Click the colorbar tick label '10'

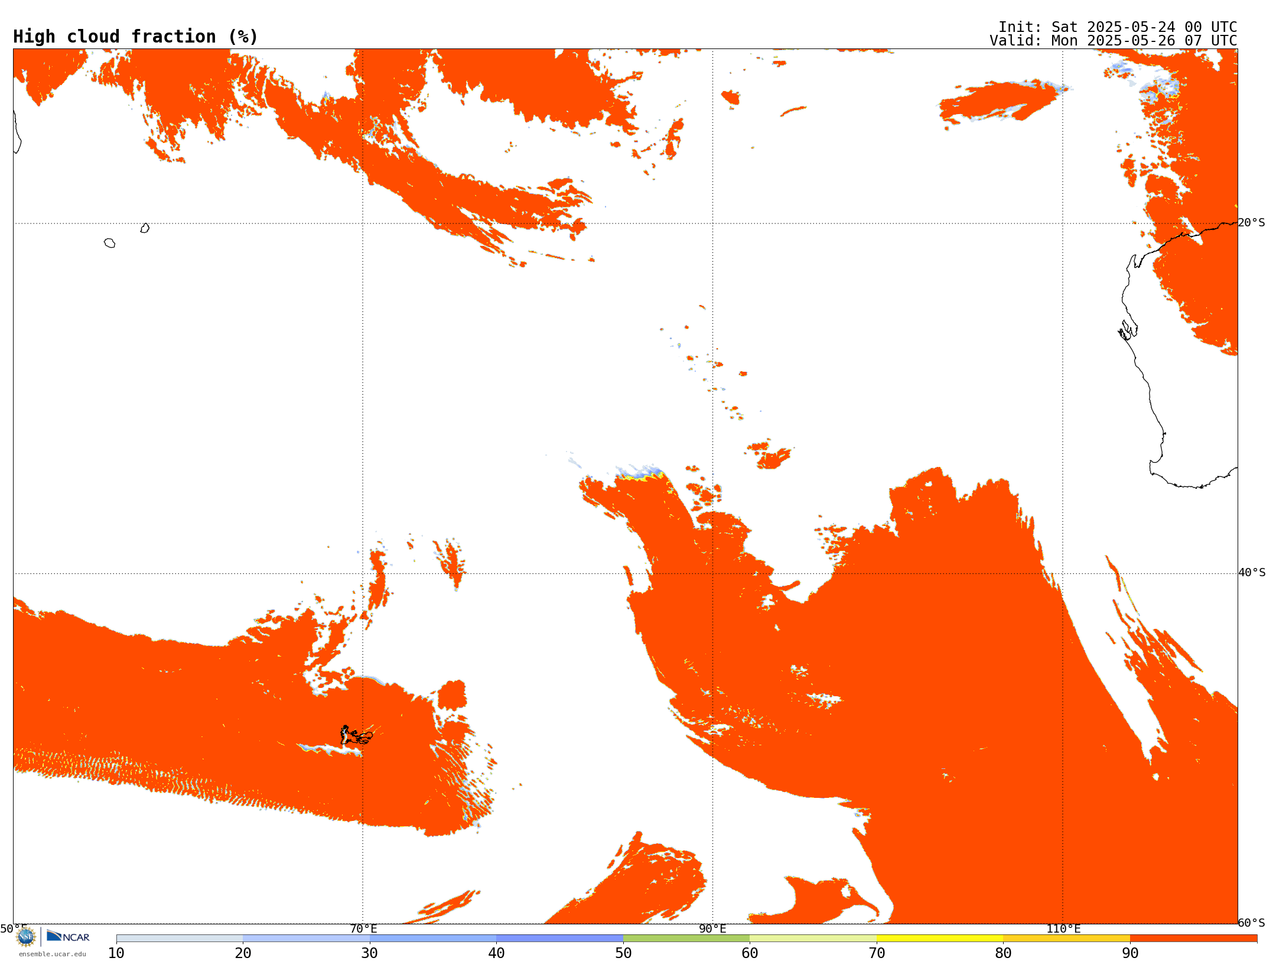116,953
